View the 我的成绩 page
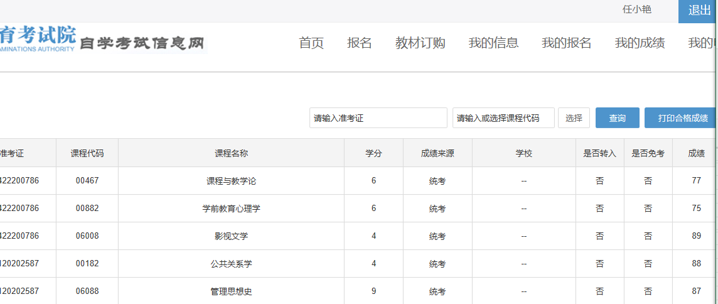The image size is (718, 304). click(x=640, y=43)
